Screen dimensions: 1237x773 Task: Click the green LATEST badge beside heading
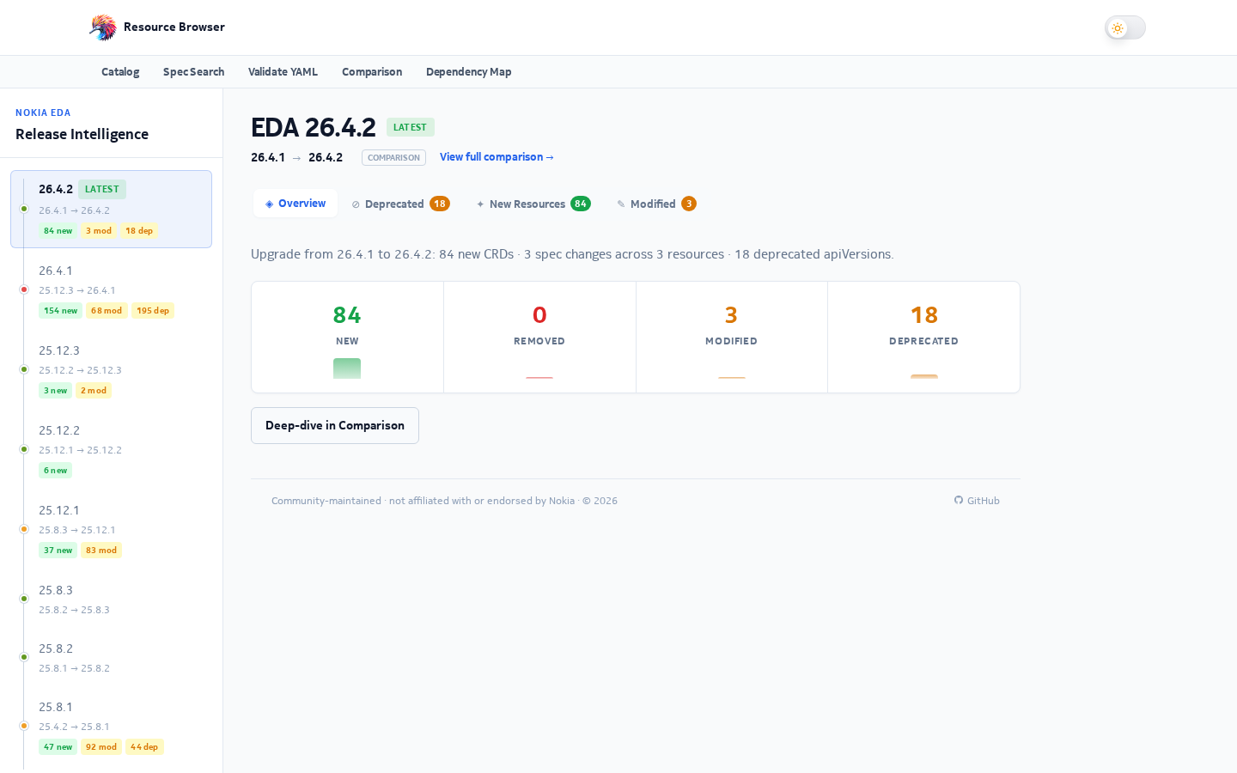click(x=410, y=127)
